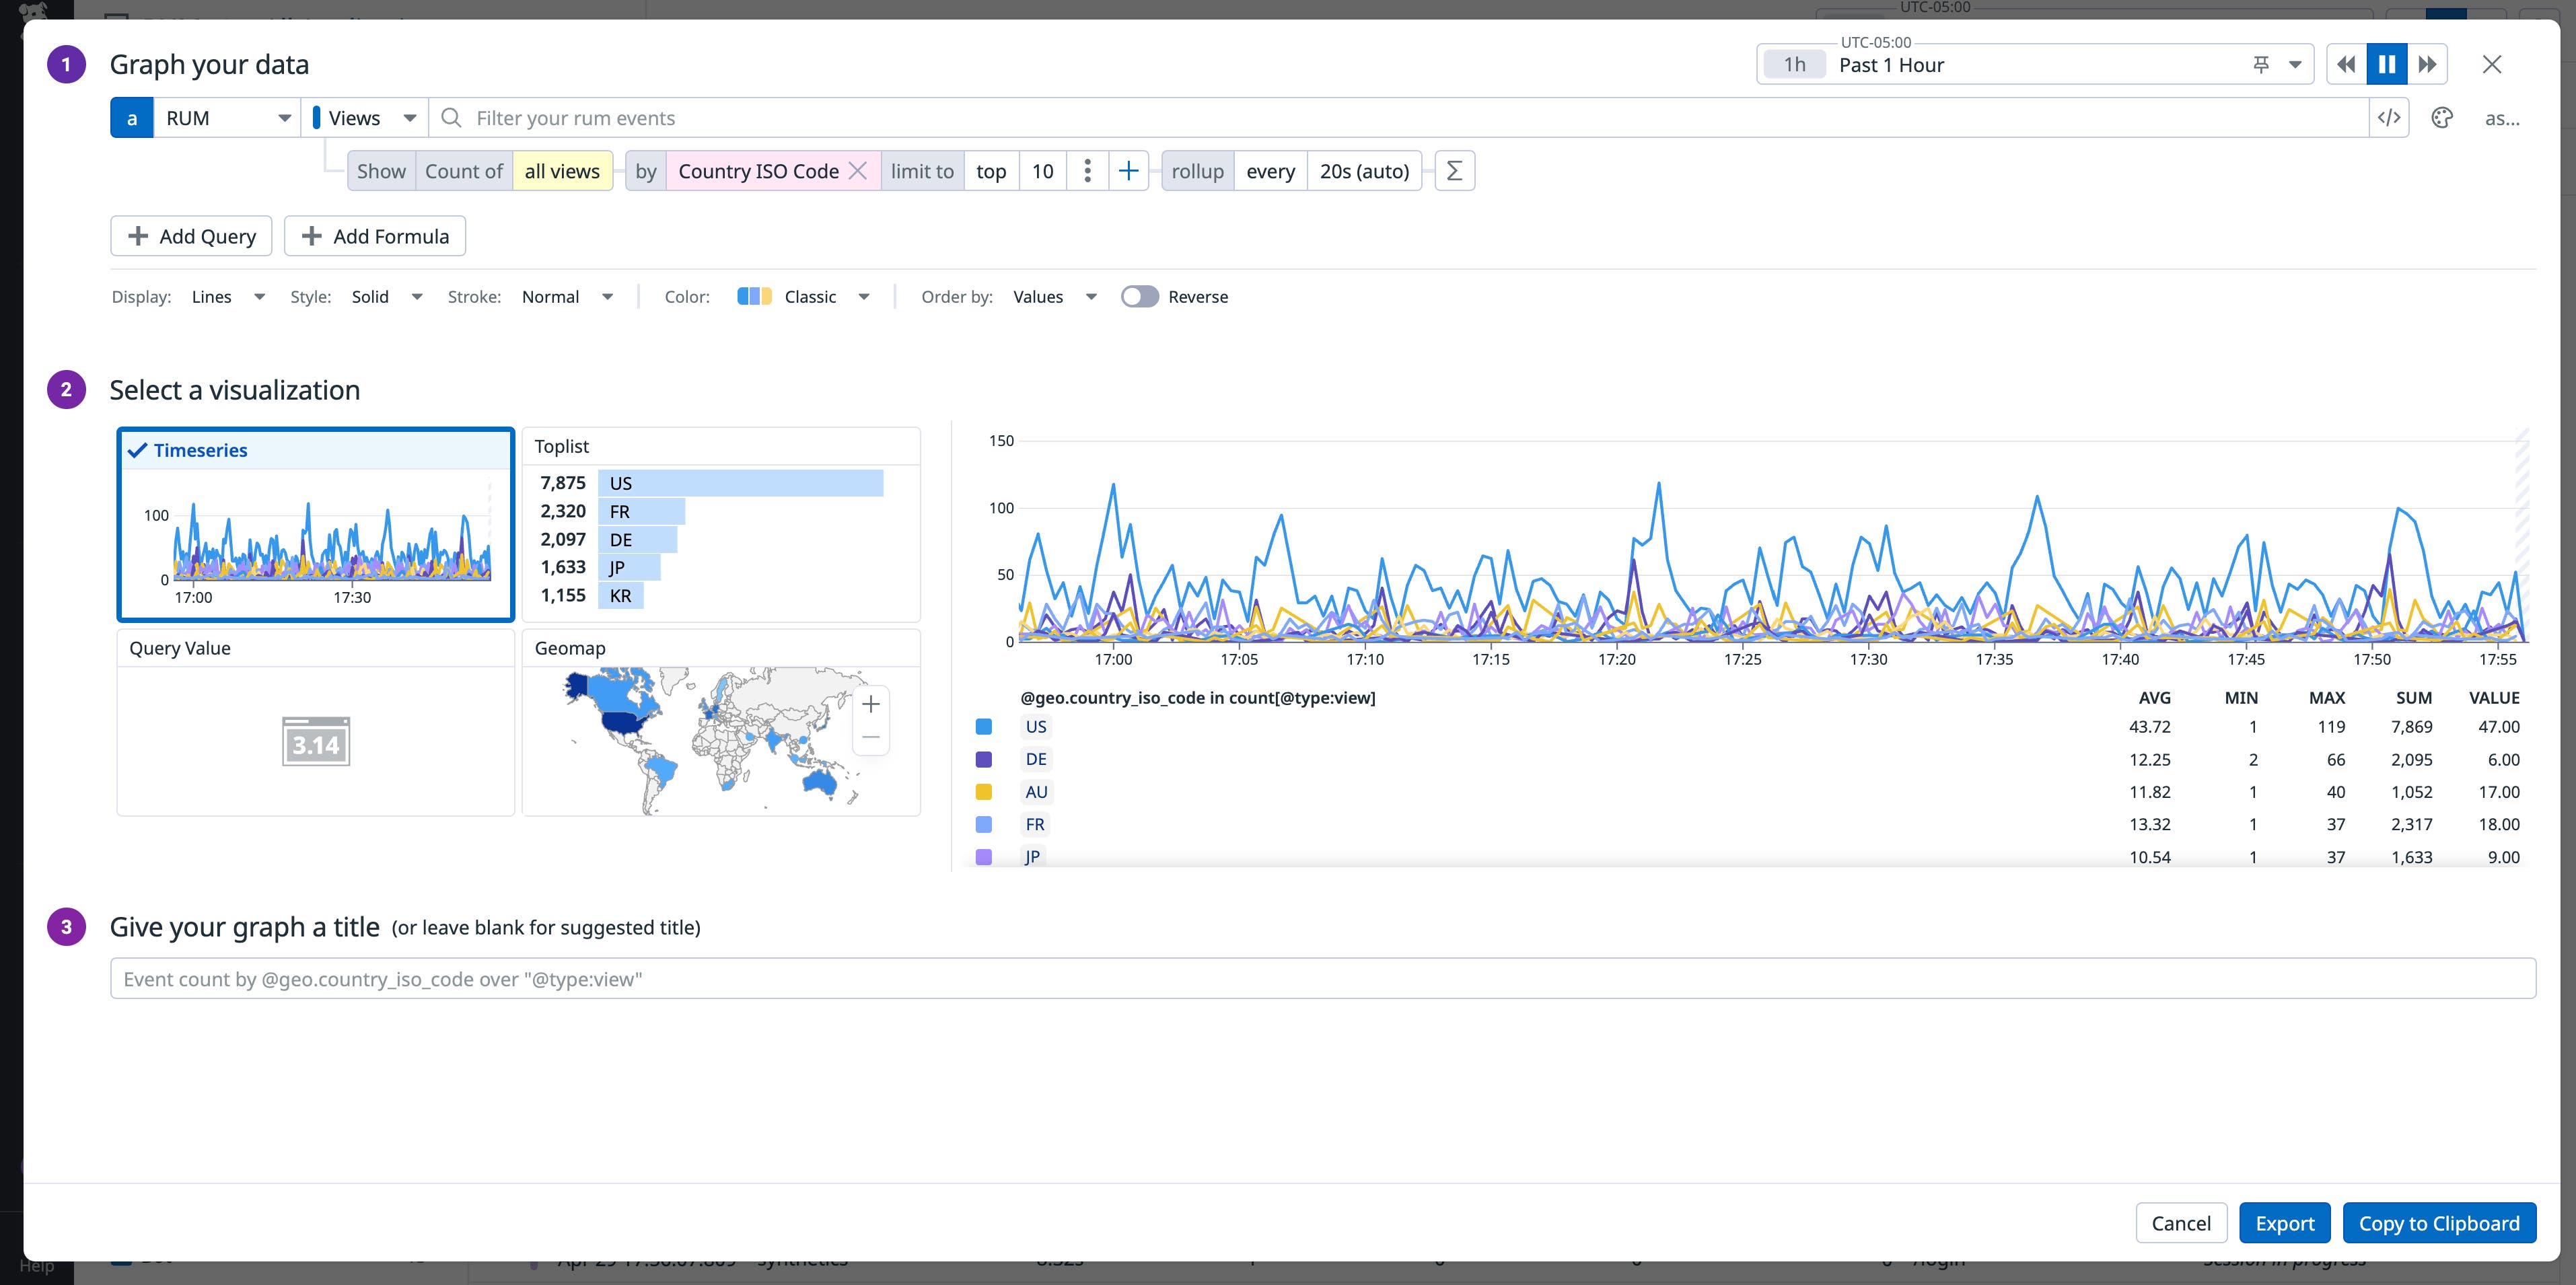
Task: Open the query code editor view
Action: pyautogui.click(x=2390, y=117)
